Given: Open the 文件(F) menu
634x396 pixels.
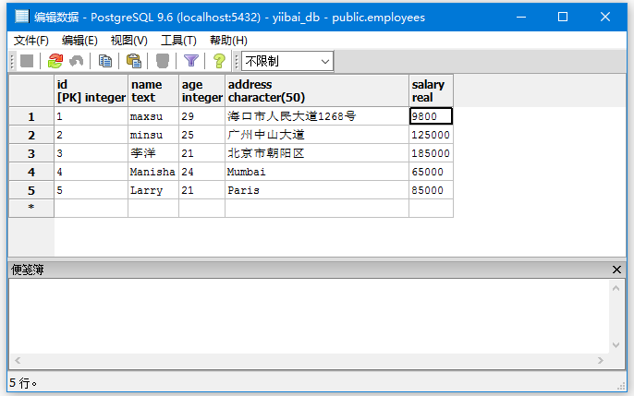Looking at the screenshot, I should pyautogui.click(x=31, y=40).
